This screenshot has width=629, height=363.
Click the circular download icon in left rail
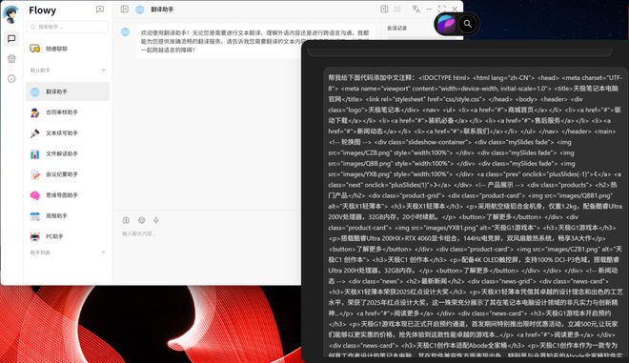[x=11, y=79]
